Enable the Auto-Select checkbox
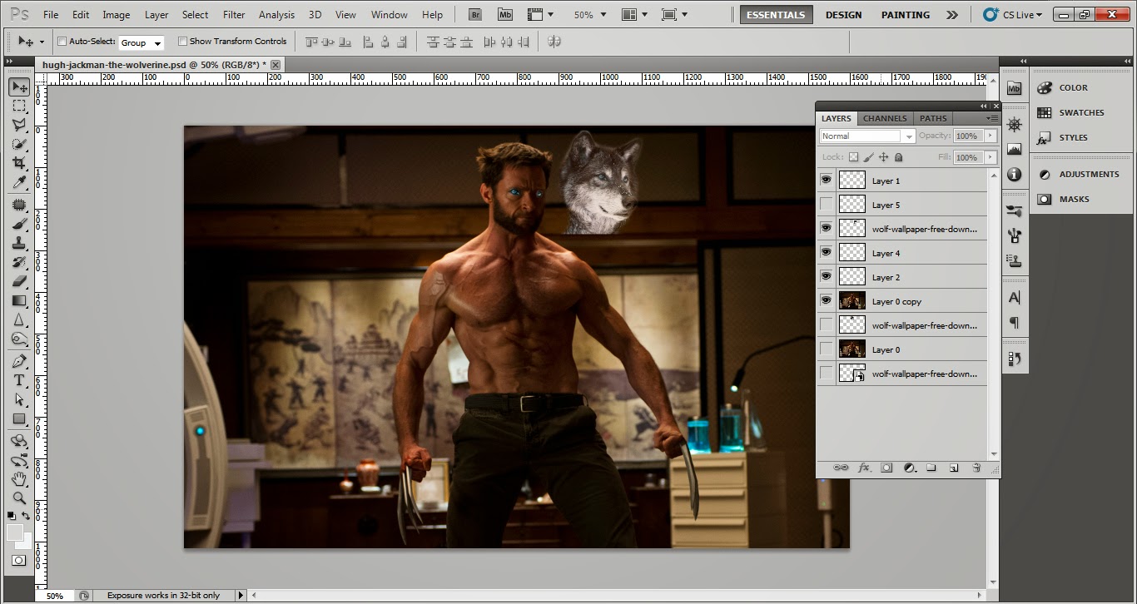Image resolution: width=1137 pixels, height=604 pixels. click(x=62, y=42)
